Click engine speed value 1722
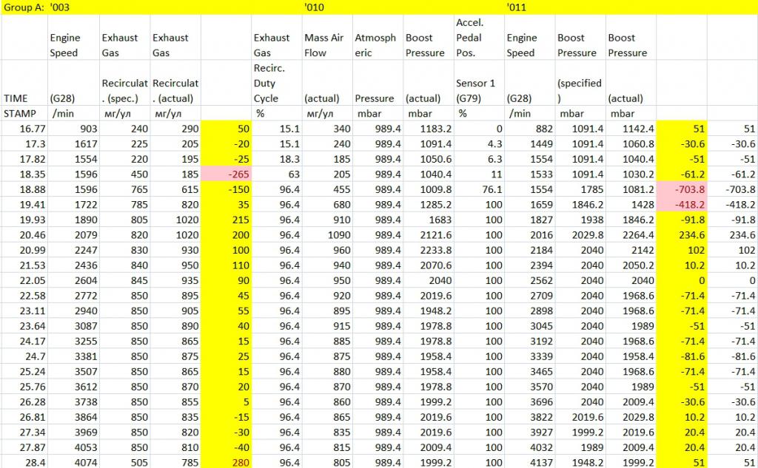This screenshot has width=758, height=468. click(74, 204)
